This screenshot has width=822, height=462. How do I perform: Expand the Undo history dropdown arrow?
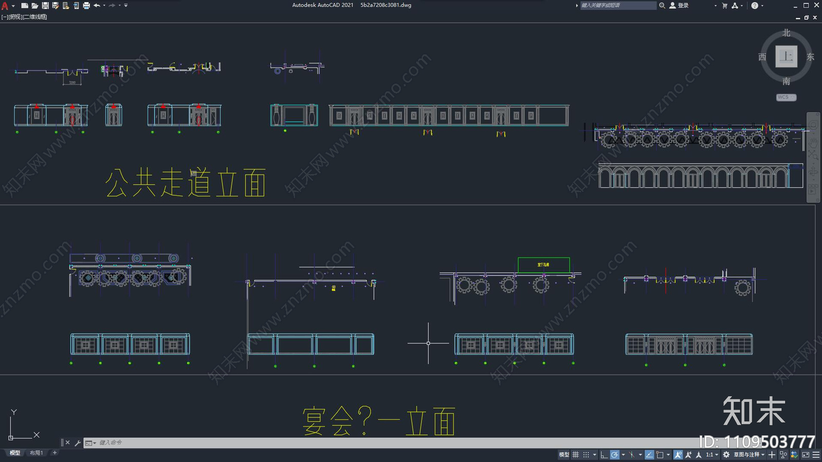click(x=104, y=6)
